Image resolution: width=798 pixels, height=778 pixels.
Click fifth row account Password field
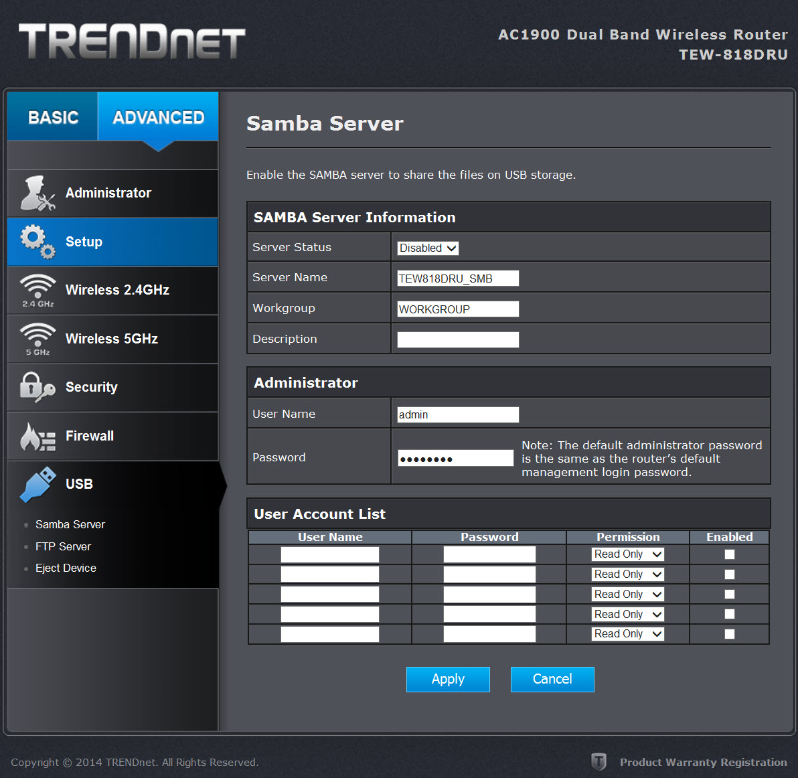tap(489, 634)
